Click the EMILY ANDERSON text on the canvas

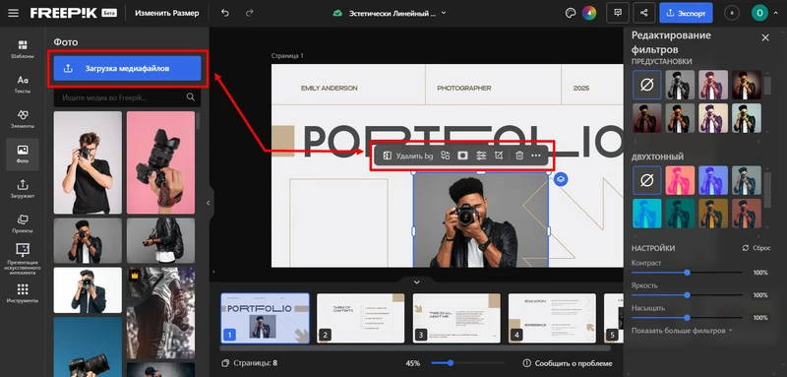tap(330, 88)
